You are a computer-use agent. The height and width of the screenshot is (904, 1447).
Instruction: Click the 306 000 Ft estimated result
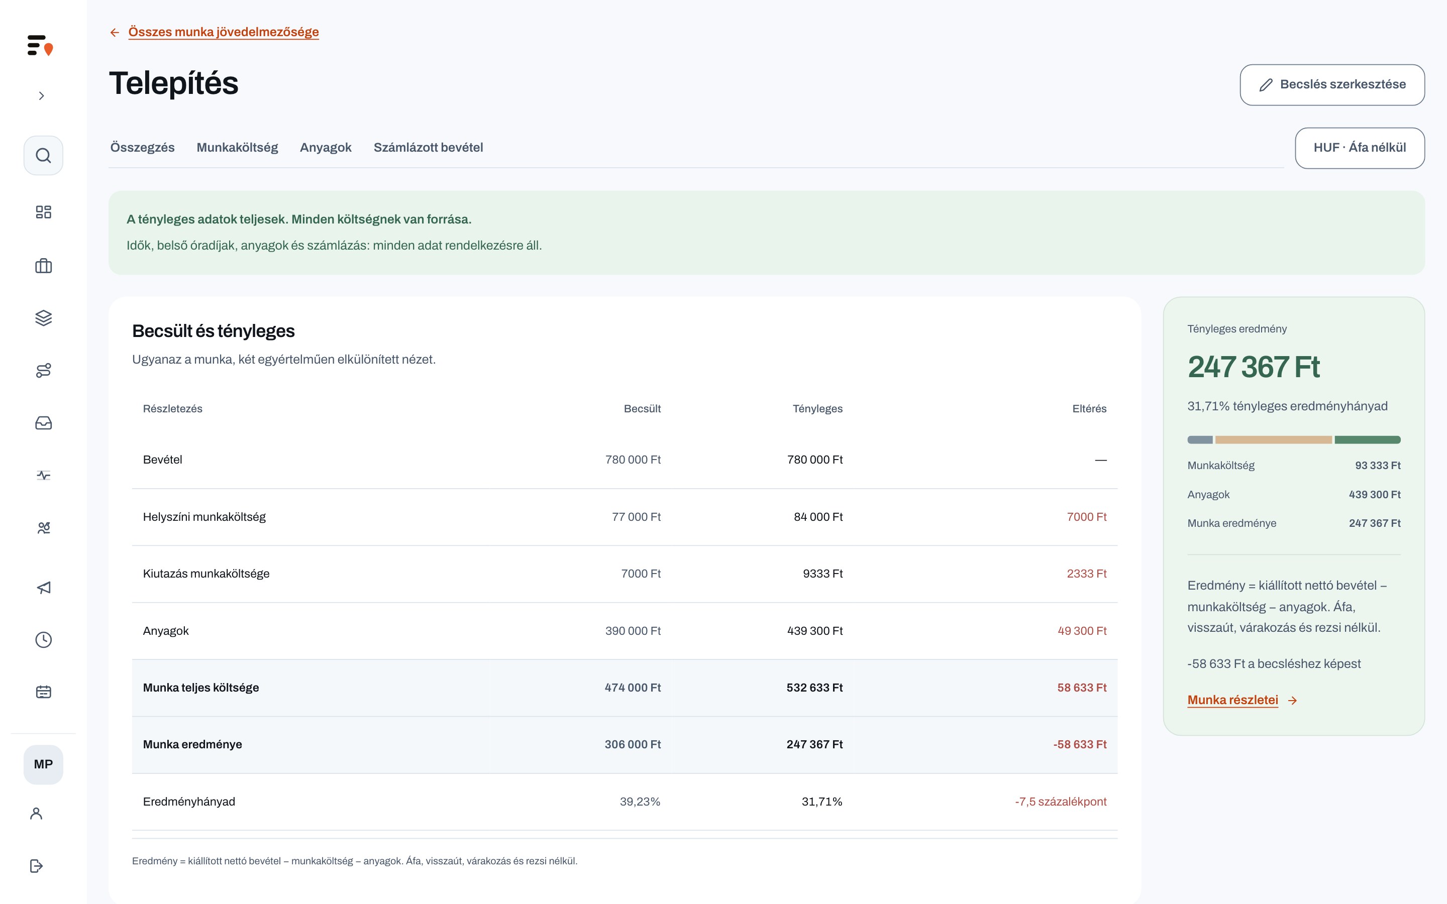coord(633,744)
